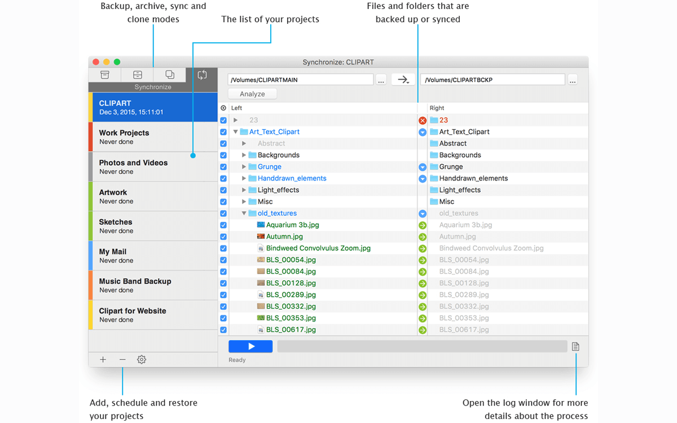Screen dimensions: 677x423
Task: Toggle the Backgrounds row checkbox
Action: 223,155
